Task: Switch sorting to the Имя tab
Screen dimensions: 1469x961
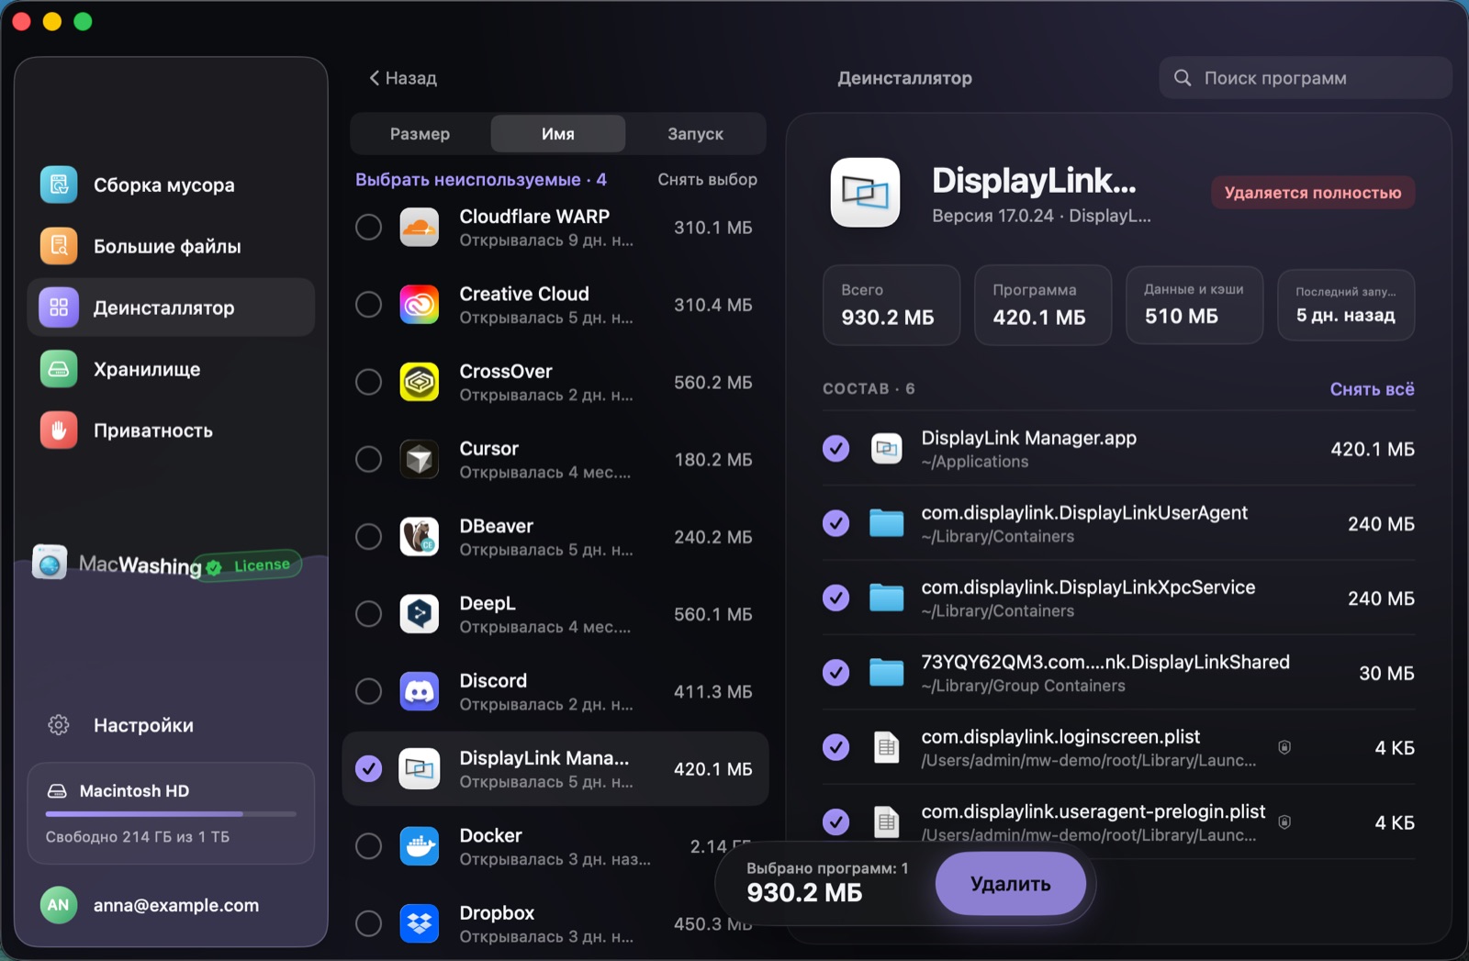Action: pos(558,134)
